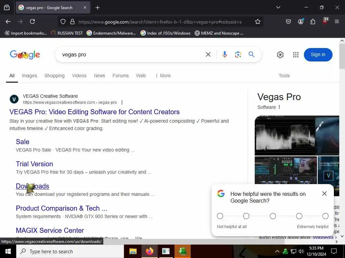Search by image with Lens icon
This screenshot has width=345, height=258.
[x=238, y=54]
